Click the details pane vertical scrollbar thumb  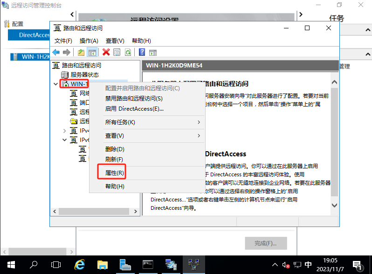335,142
